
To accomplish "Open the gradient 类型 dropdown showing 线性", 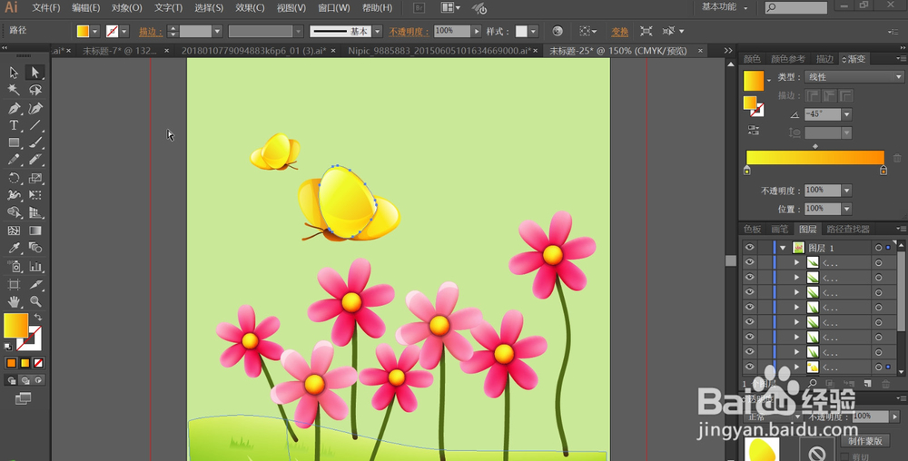I will pyautogui.click(x=854, y=77).
